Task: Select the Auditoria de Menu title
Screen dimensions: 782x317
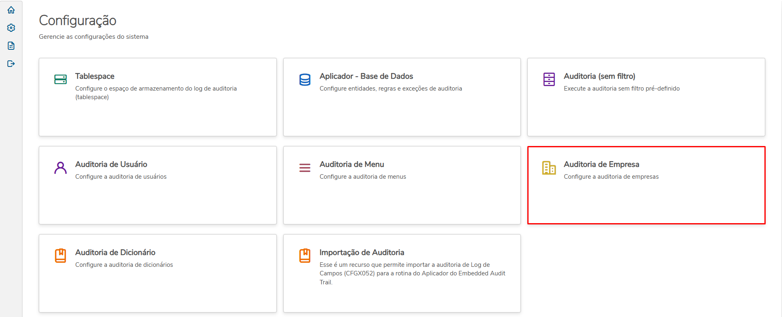Action: [x=352, y=164]
